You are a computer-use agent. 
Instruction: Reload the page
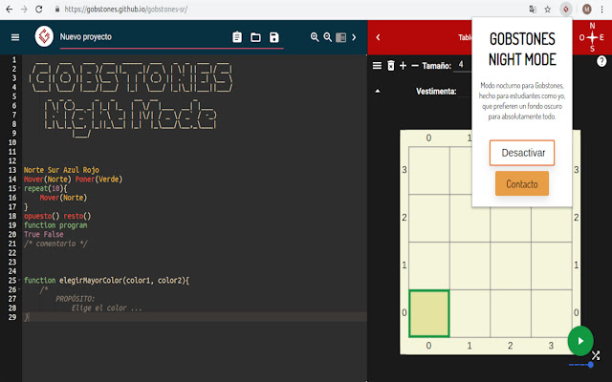click(x=38, y=9)
